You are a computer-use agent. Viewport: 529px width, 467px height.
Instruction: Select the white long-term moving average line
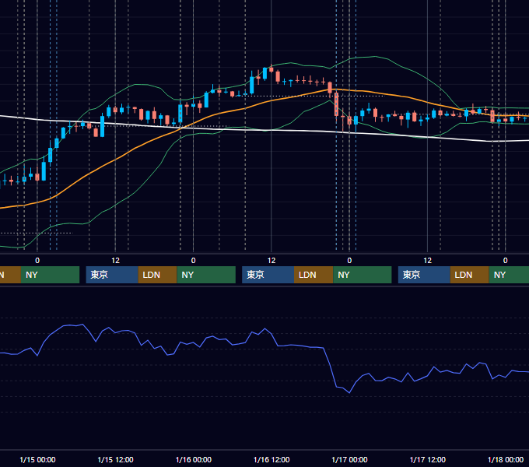(270, 130)
